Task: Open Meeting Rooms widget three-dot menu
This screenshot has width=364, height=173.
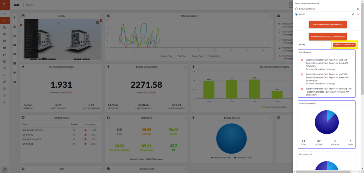Action: click(x=101, y=118)
